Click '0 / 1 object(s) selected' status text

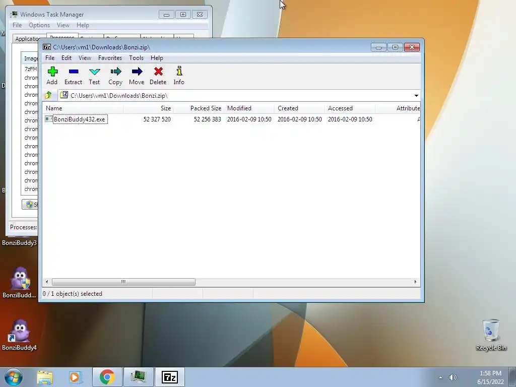[73, 294]
